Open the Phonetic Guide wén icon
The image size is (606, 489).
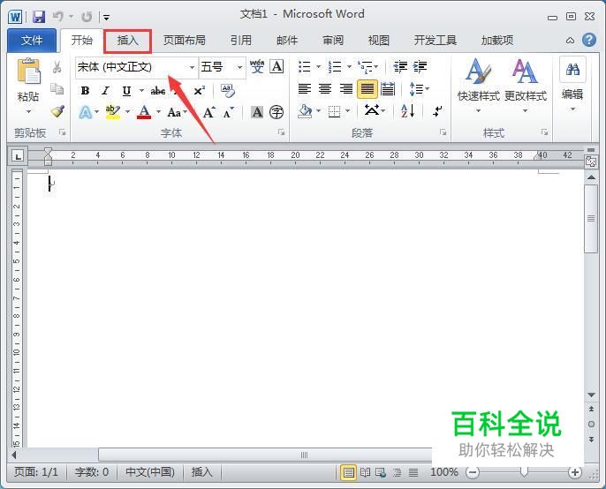257,67
